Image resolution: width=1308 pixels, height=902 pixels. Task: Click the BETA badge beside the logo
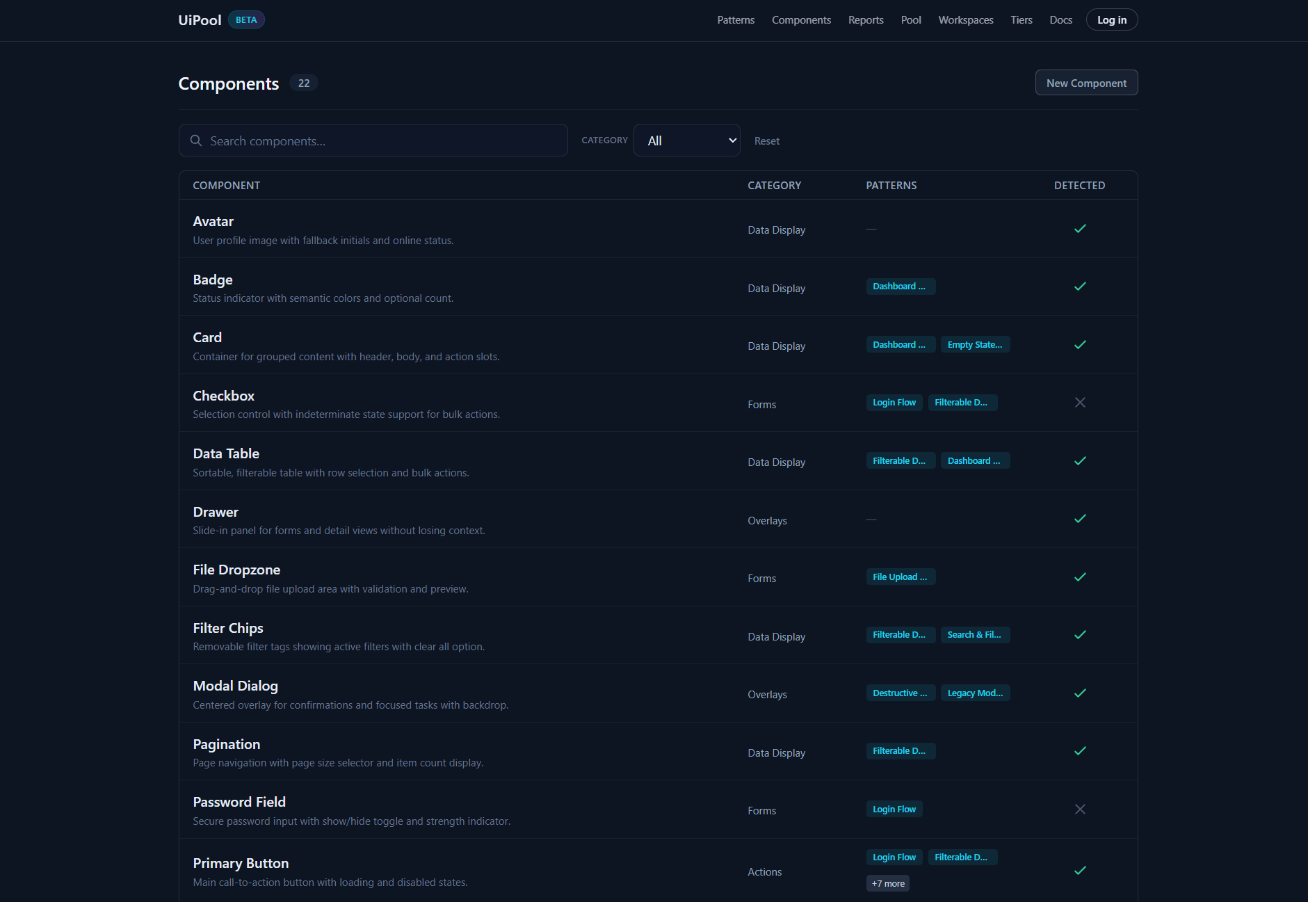tap(246, 20)
